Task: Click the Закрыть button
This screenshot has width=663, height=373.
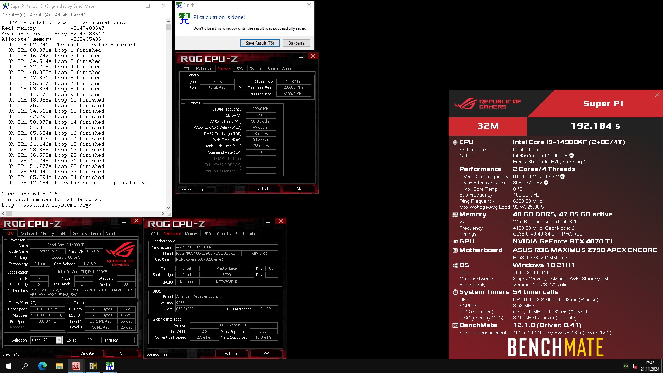Action: pyautogui.click(x=297, y=43)
